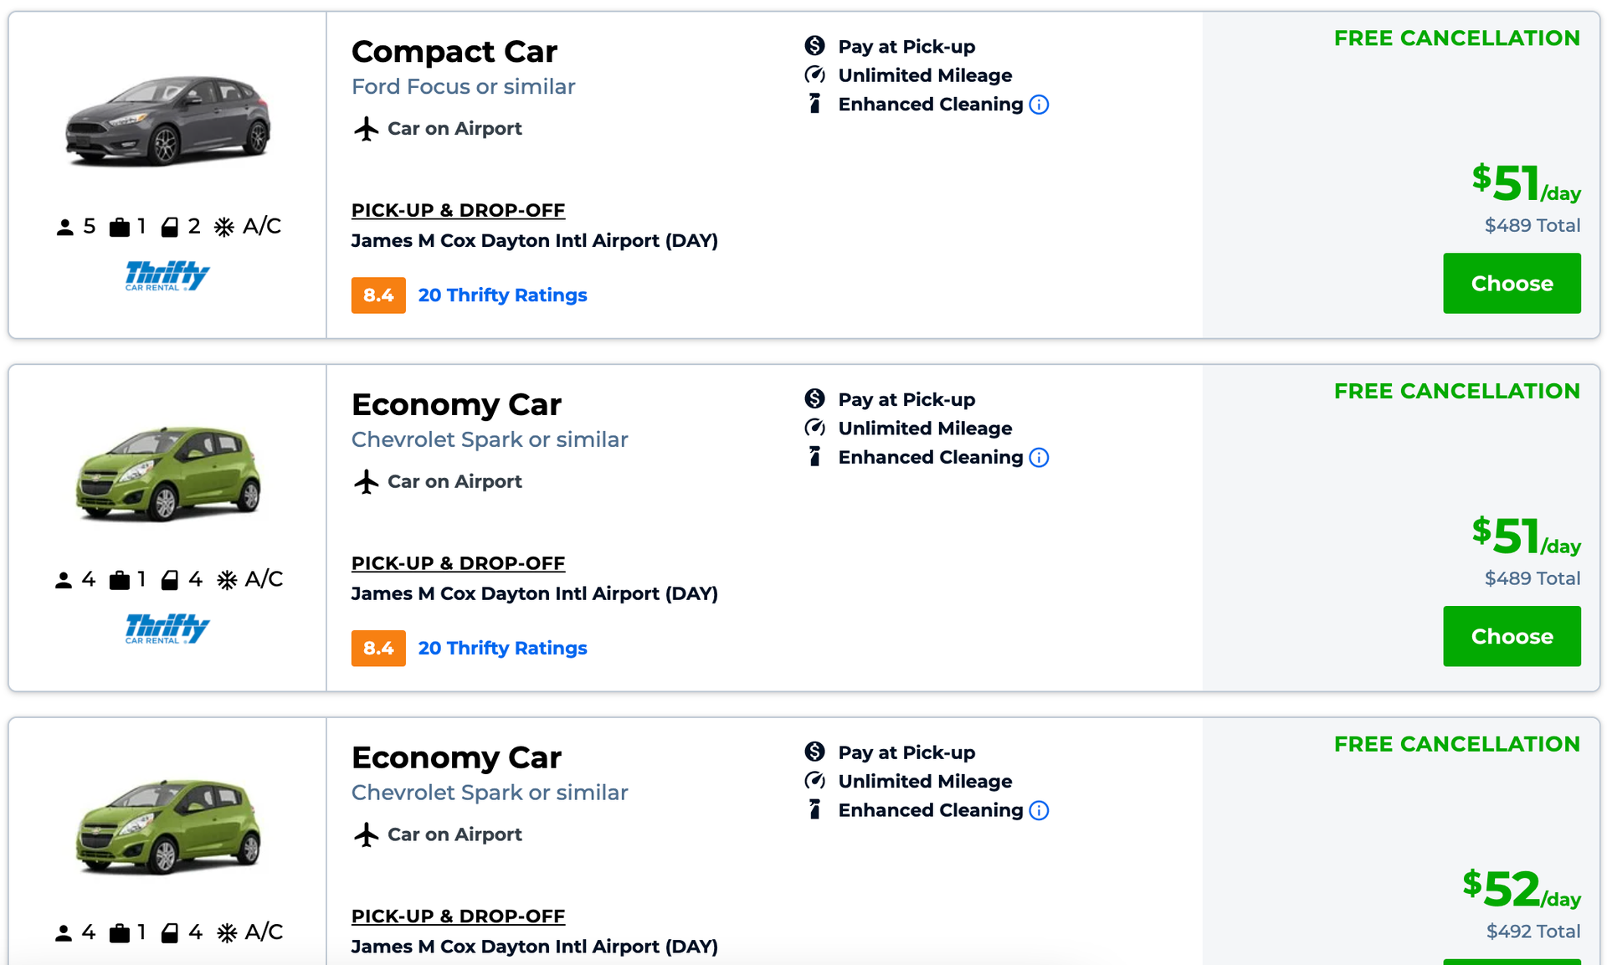
Task: Expand PICK-UP & DROP-OFF for $51 Economy Car
Action: pyautogui.click(x=458, y=563)
